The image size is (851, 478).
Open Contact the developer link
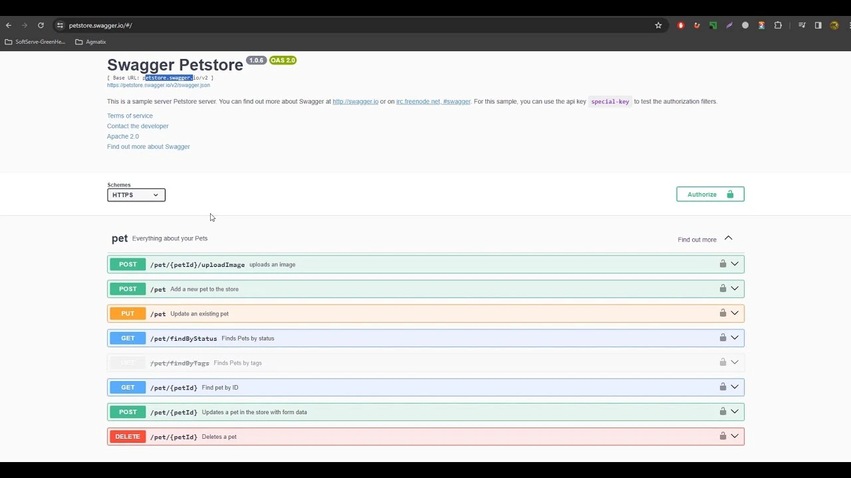point(138,126)
